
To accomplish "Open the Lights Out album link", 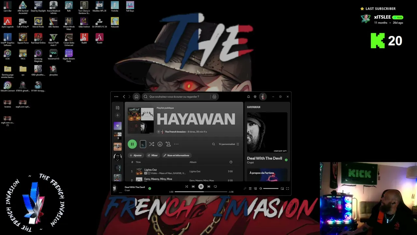I will [x=195, y=171].
